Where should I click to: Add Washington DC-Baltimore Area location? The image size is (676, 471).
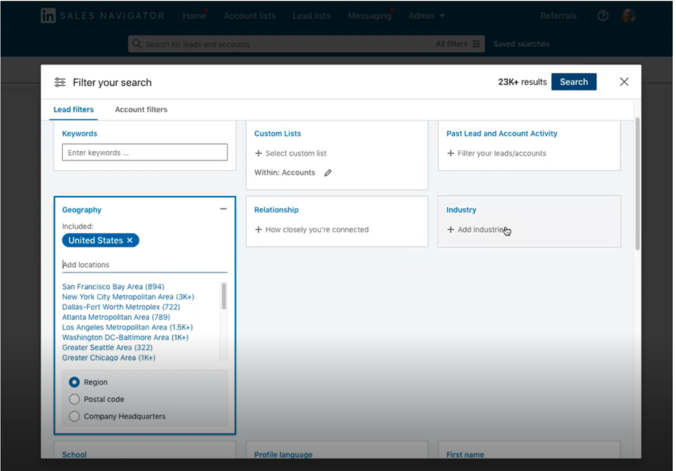[125, 337]
